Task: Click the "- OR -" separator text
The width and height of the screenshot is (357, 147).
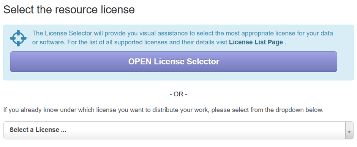Action: pos(178,94)
